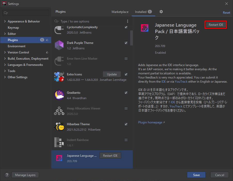Enable the Indent Rainbow checkbox
The height and width of the screenshot is (181, 233).
[x=126, y=140]
